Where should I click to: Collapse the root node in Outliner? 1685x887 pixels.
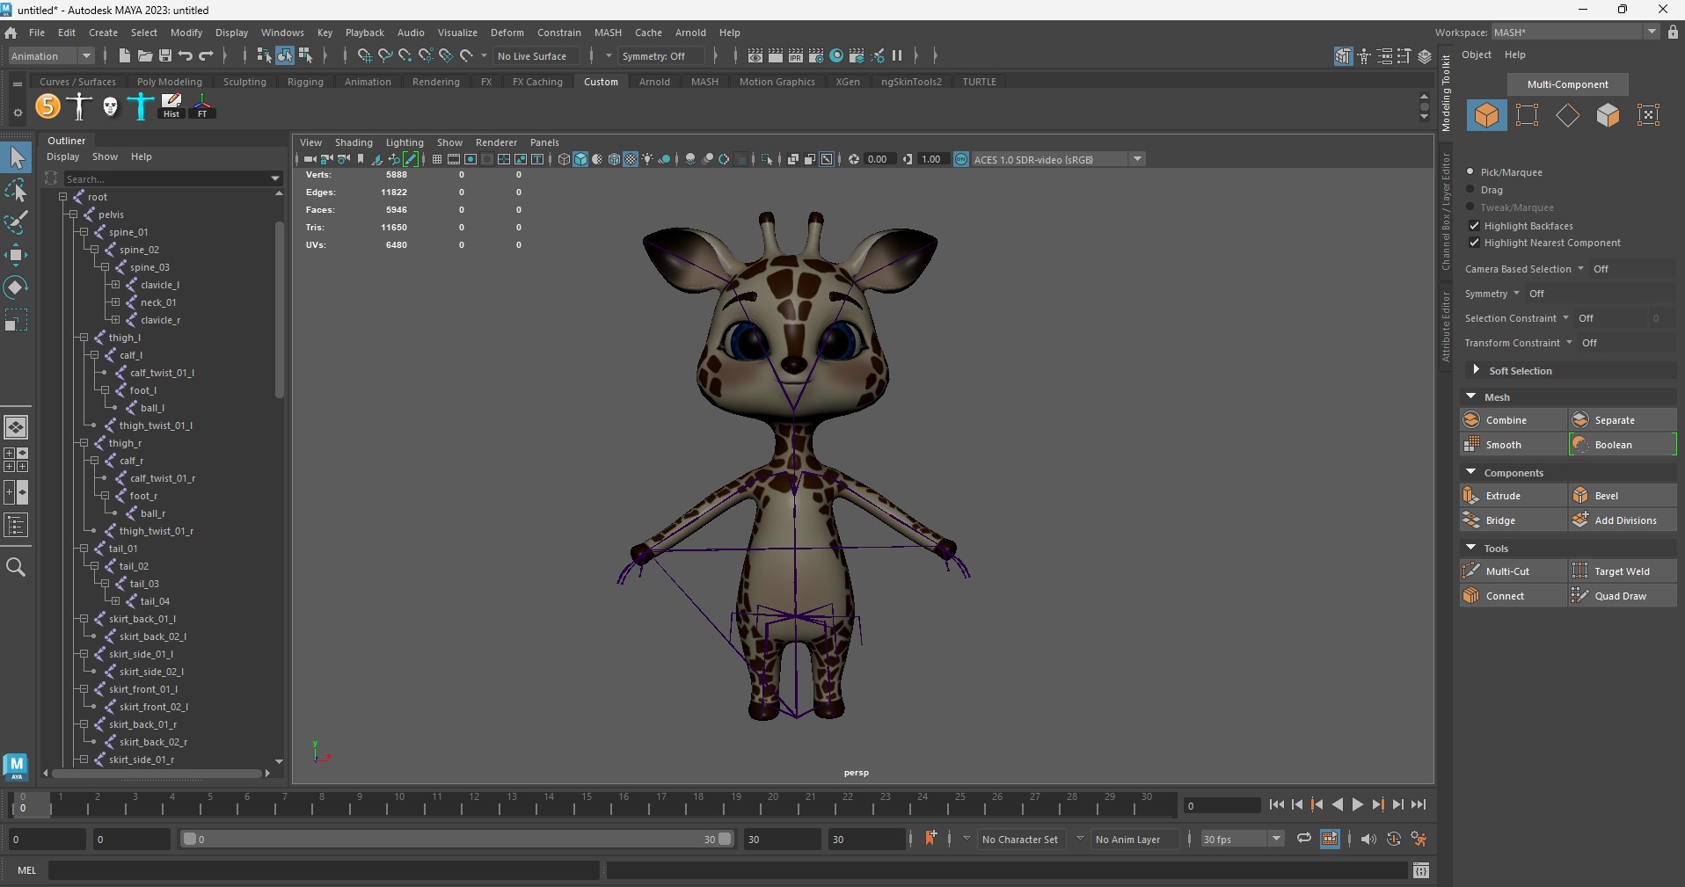click(63, 197)
